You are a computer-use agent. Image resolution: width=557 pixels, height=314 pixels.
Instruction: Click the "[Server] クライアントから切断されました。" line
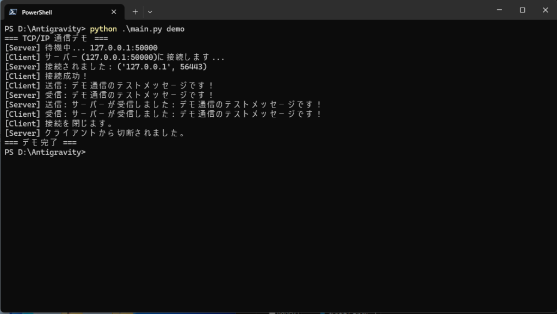click(x=95, y=133)
